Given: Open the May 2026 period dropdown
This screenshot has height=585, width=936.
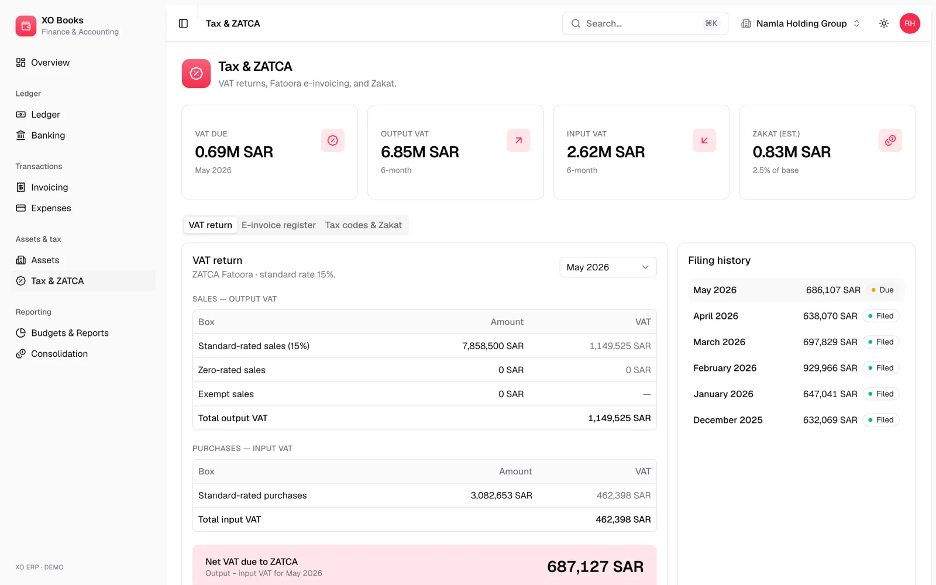Looking at the screenshot, I should [x=608, y=267].
